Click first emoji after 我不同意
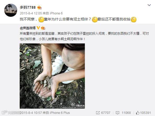This screenshot has height=116, width=155. 41,19
